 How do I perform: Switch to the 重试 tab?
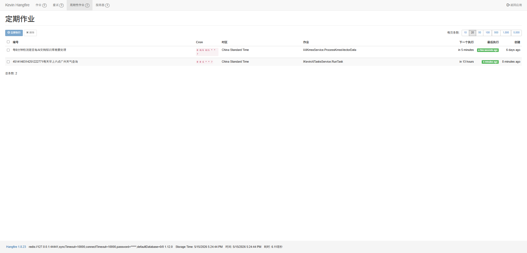pos(58,5)
